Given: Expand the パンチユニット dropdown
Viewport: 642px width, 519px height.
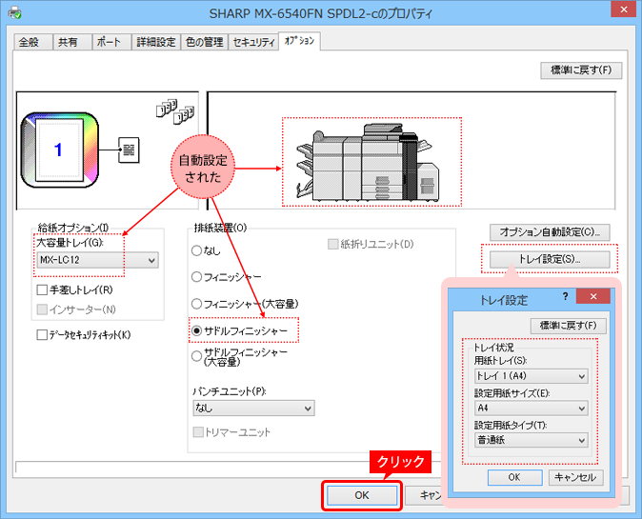Looking at the screenshot, I should (x=252, y=408).
